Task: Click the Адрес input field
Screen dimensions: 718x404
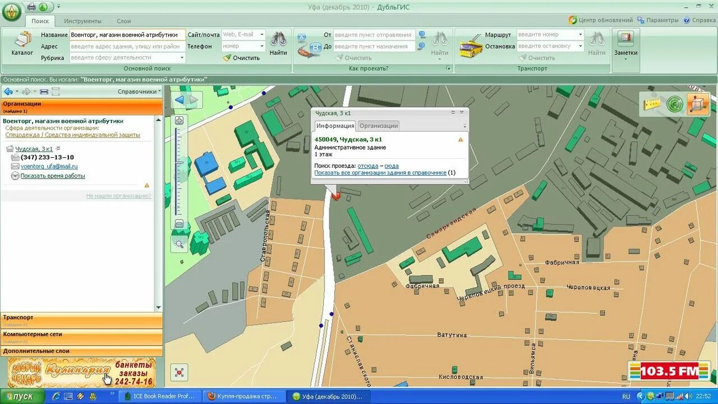Action: pos(127,46)
